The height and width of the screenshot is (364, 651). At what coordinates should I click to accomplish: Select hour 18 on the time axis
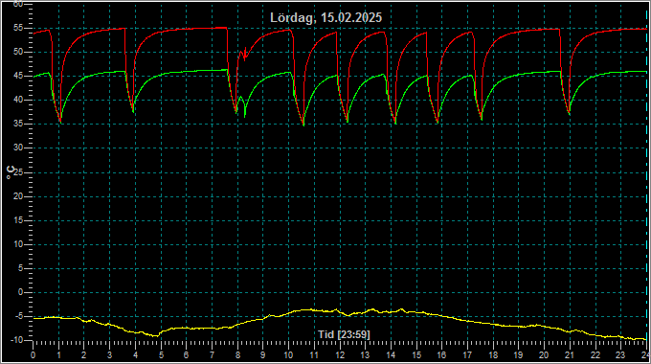493,355
